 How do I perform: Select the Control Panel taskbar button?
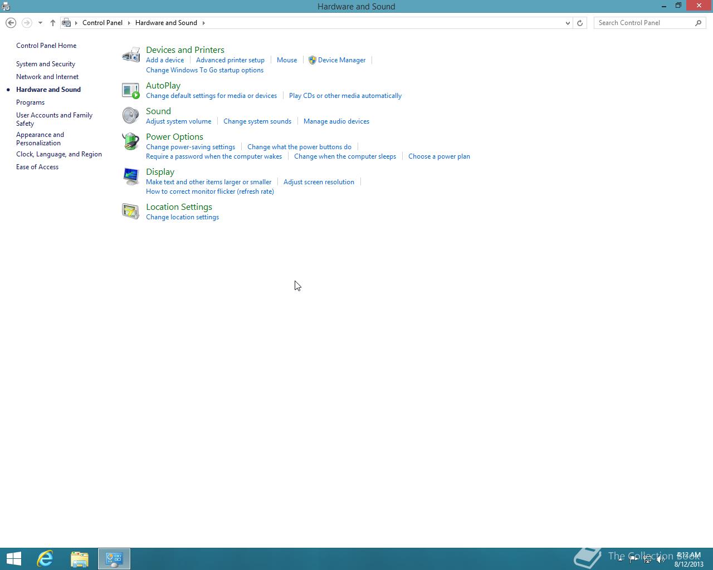tap(114, 559)
